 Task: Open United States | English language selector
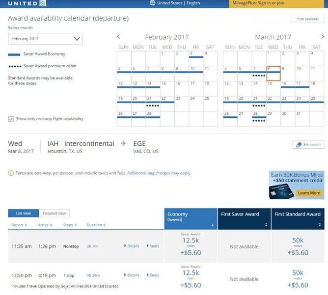175,3
